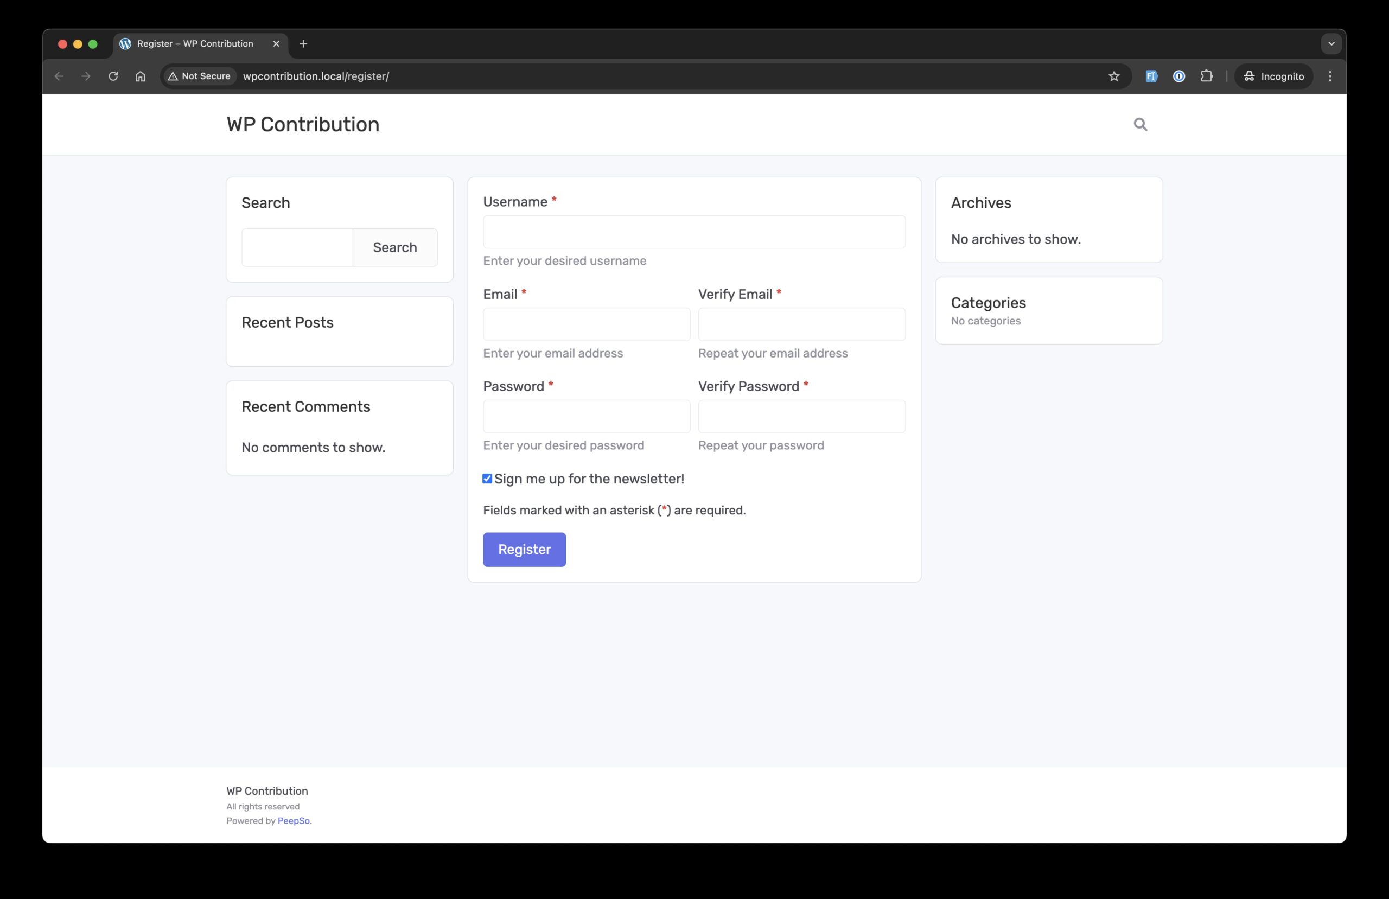Click the 'Archives' widget heading
Viewport: 1389px width, 899px height.
981,202
